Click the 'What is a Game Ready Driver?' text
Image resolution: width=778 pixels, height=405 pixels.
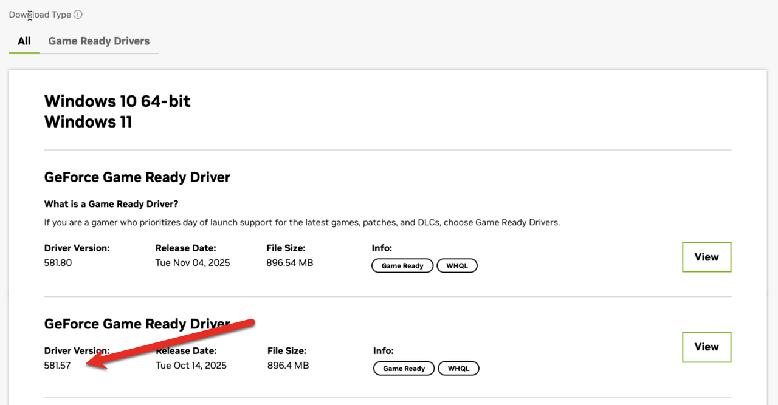[111, 204]
